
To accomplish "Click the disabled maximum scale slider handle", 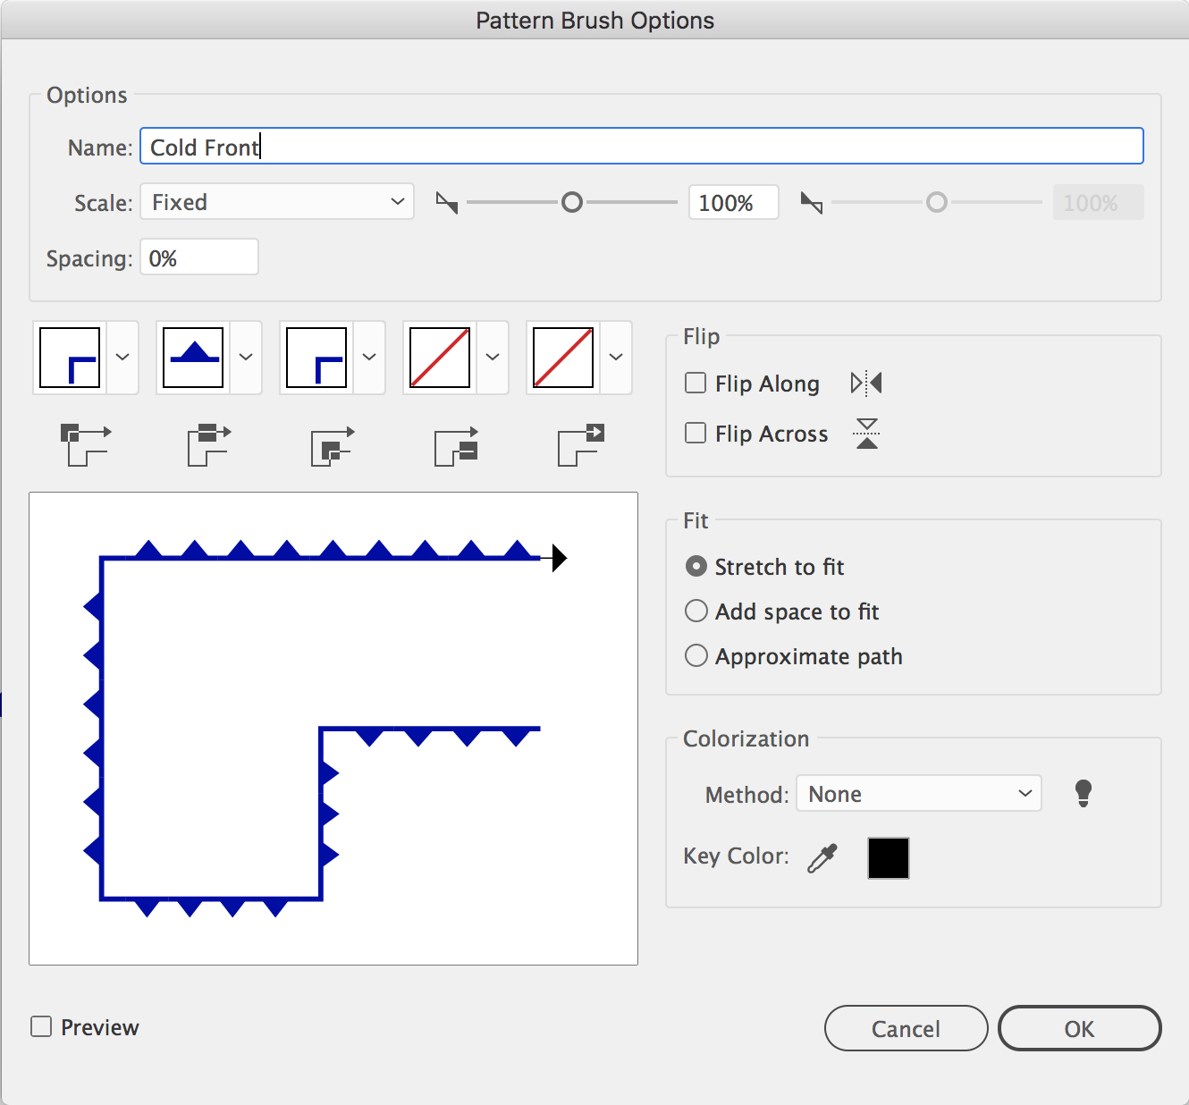I will click(x=936, y=203).
